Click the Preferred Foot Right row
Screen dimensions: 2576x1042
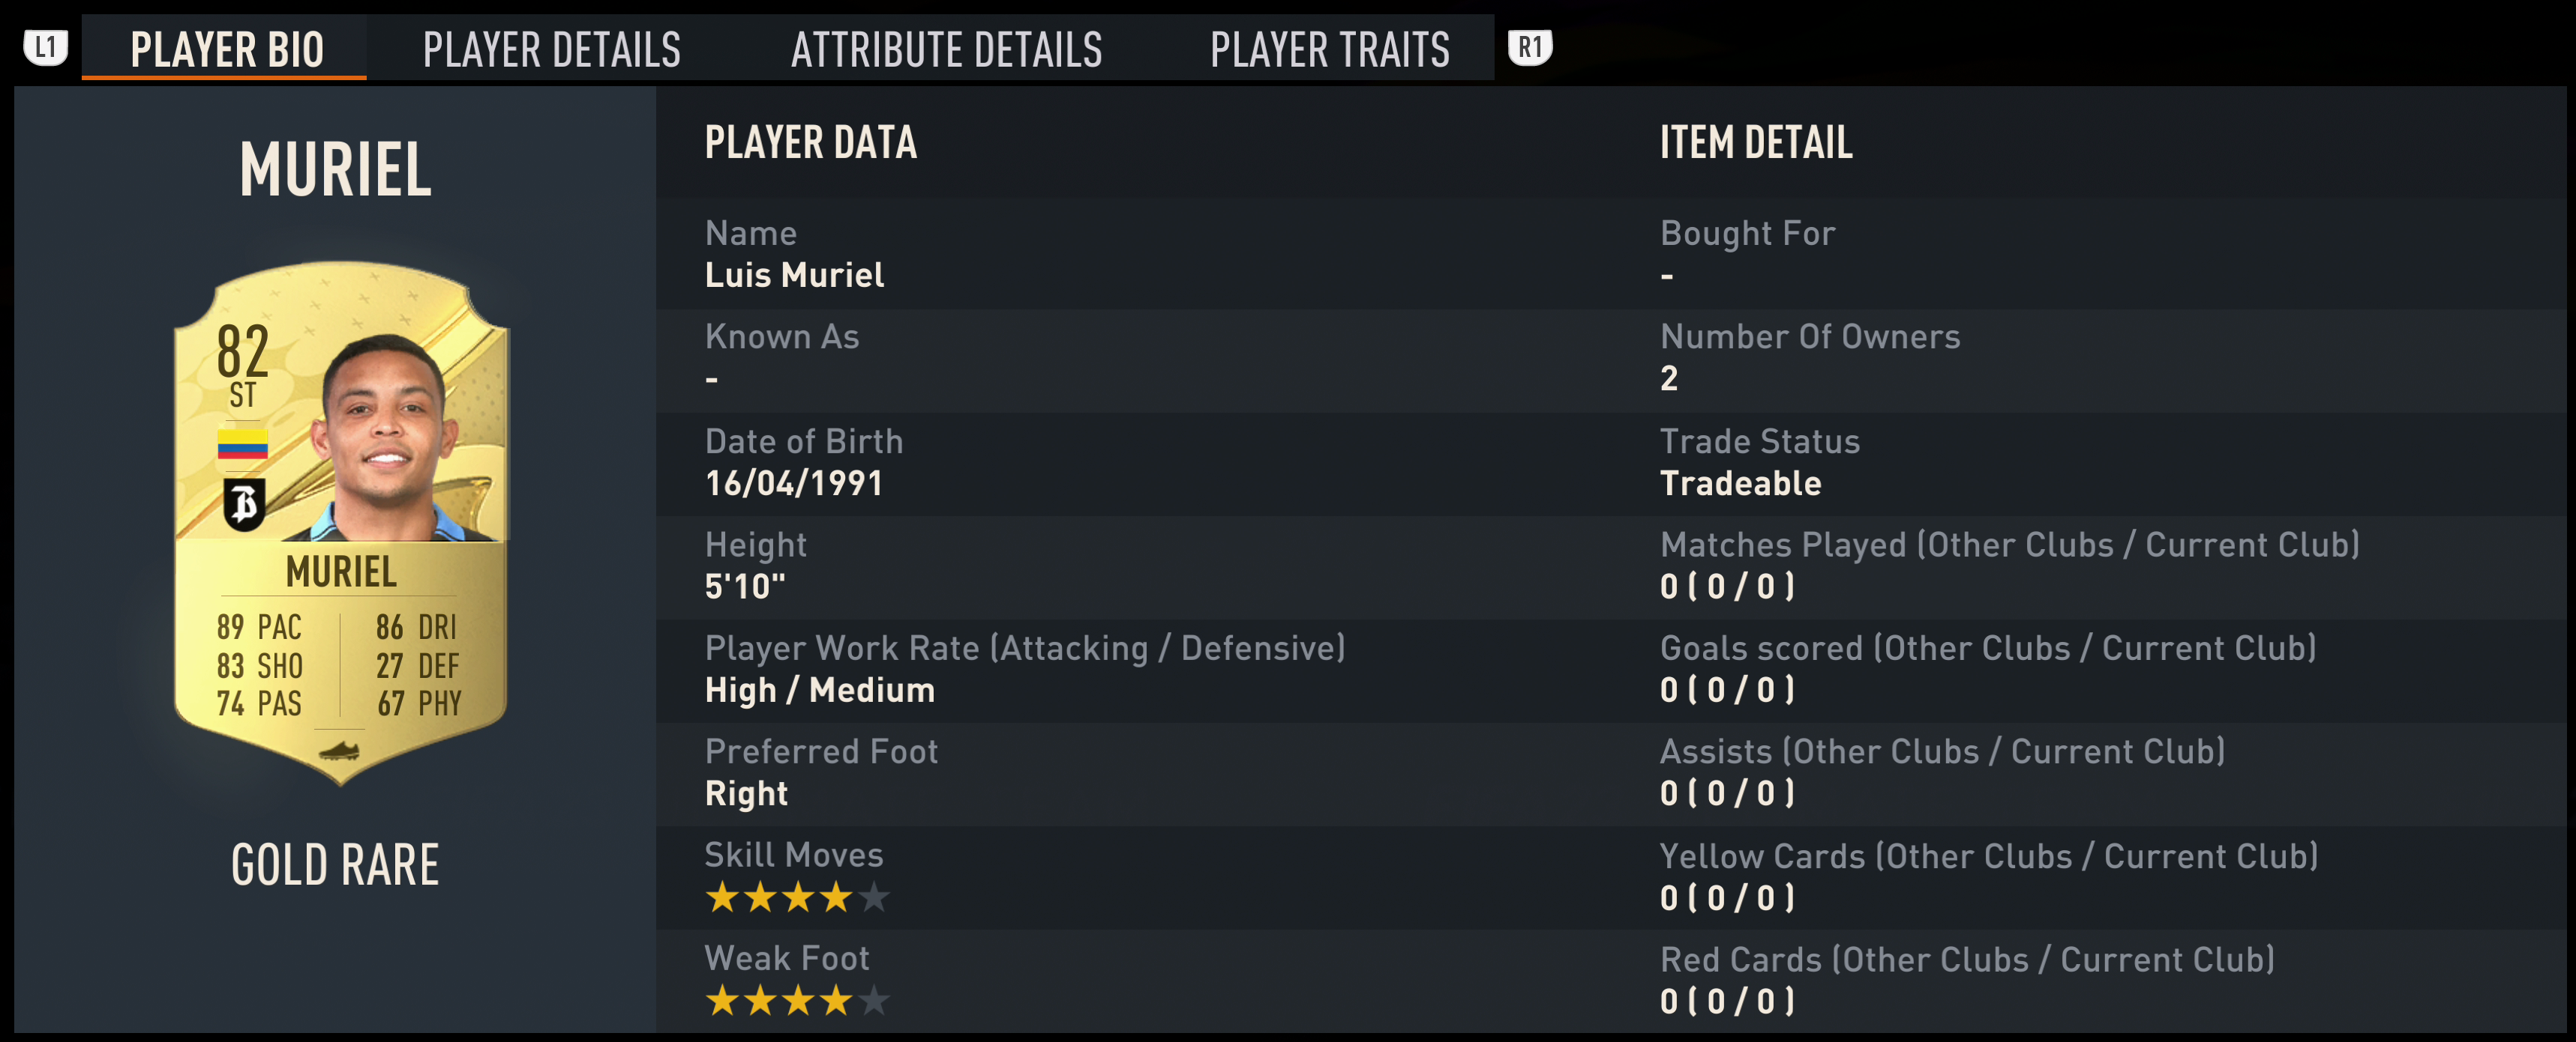click(x=747, y=793)
